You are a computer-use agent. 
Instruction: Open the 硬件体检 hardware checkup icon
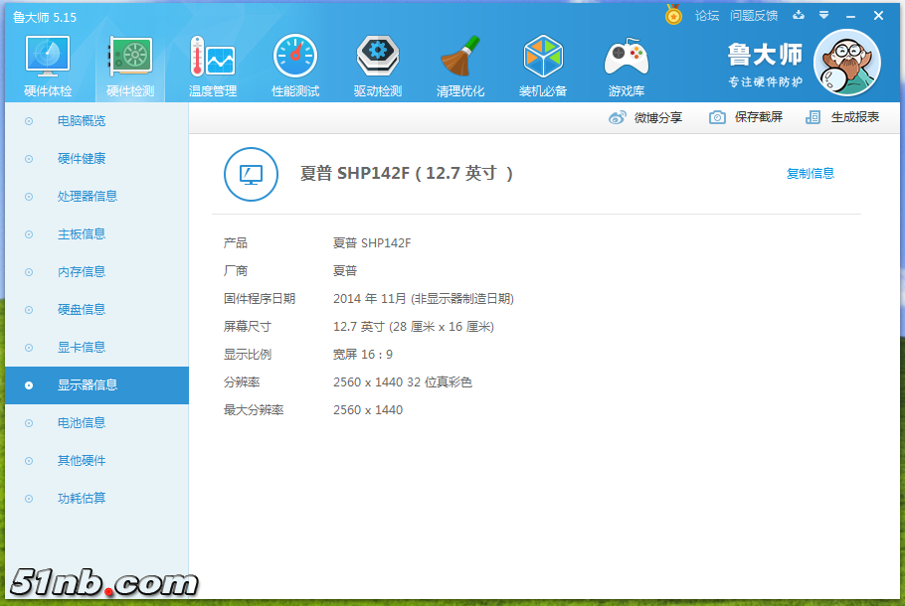pyautogui.click(x=47, y=67)
